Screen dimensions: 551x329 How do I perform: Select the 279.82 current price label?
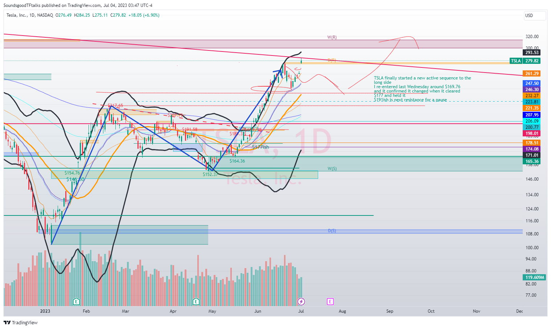coord(532,61)
